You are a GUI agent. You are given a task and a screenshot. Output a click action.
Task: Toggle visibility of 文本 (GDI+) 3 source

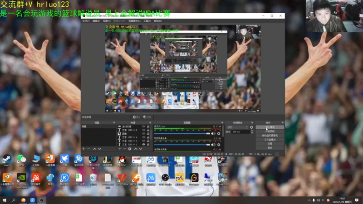point(143,141)
